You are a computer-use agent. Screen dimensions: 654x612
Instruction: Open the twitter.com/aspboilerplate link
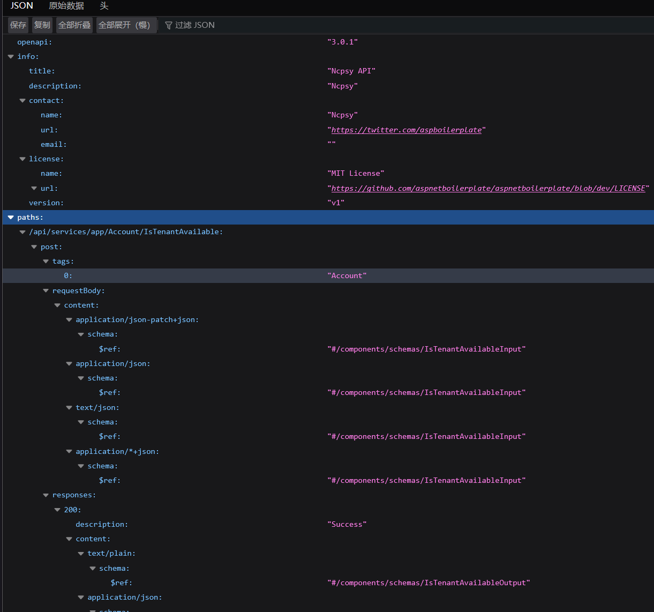point(407,130)
